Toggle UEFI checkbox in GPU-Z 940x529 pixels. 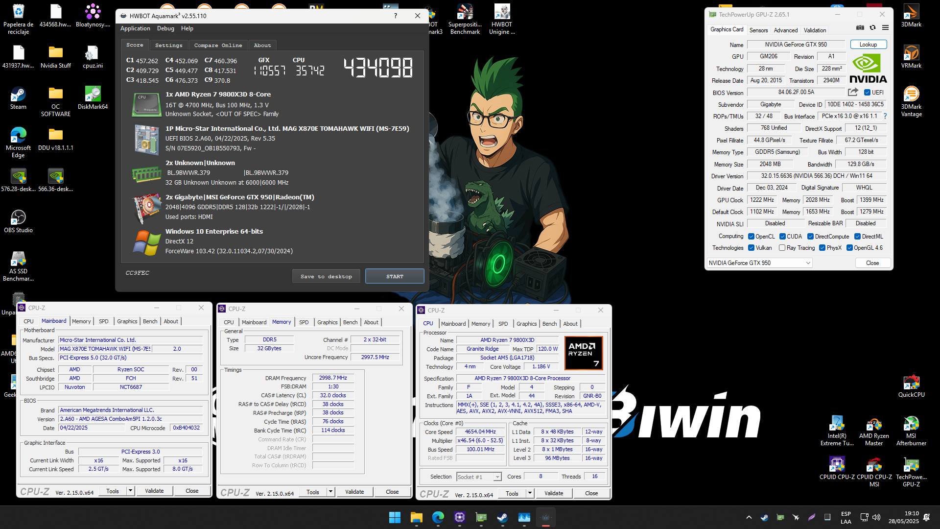(867, 93)
